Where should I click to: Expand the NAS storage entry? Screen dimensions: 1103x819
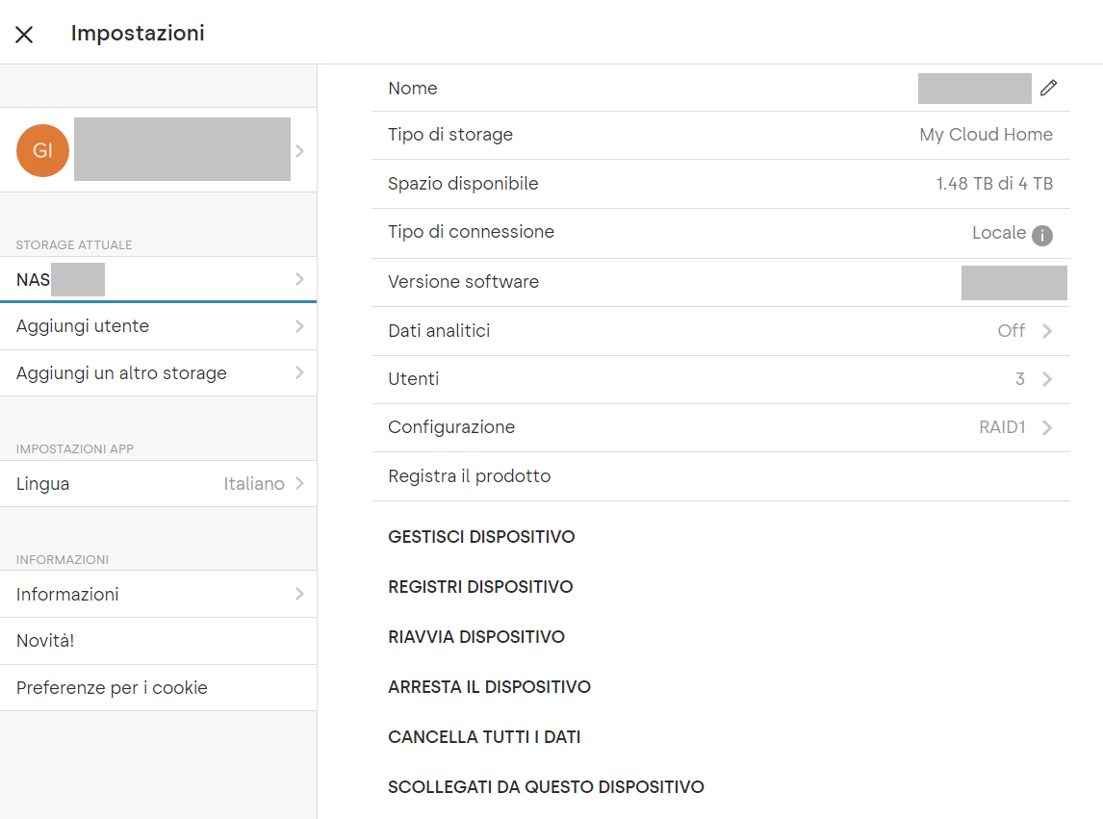click(299, 279)
